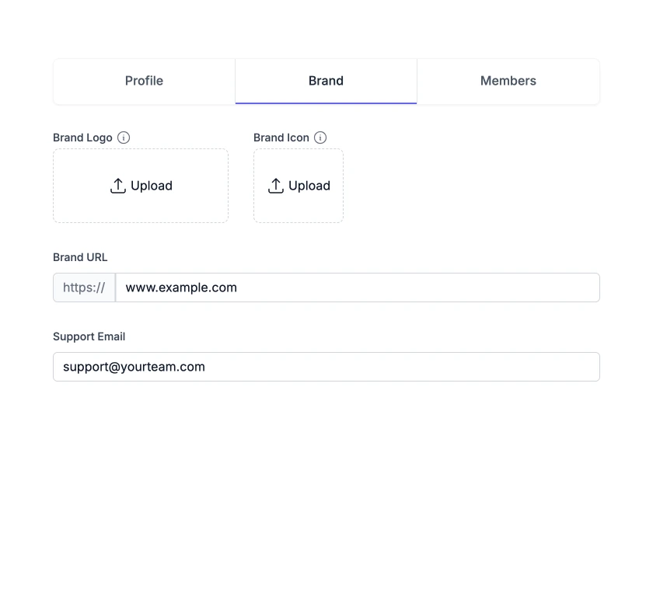Click the upload arrow icon for Brand Icon
The width and height of the screenshot is (660, 596).
click(276, 186)
